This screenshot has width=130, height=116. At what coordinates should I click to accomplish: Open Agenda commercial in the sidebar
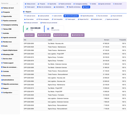point(9,38)
